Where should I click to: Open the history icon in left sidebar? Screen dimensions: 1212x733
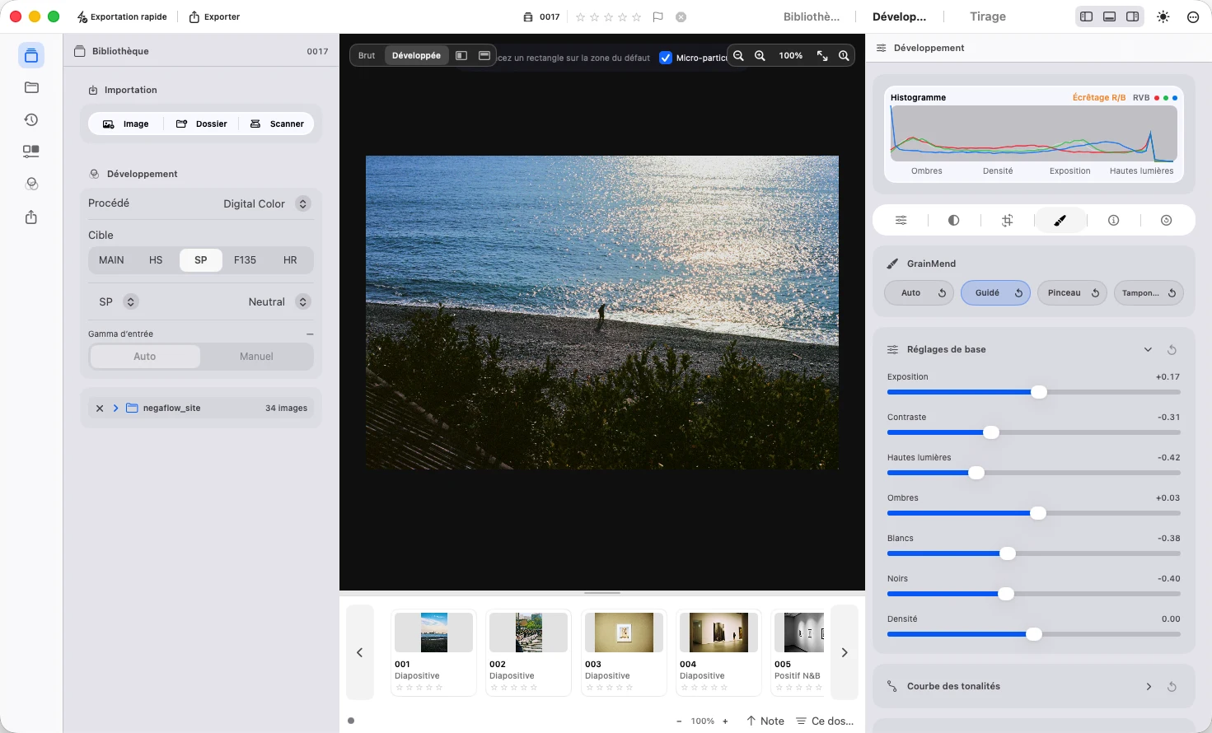[31, 119]
